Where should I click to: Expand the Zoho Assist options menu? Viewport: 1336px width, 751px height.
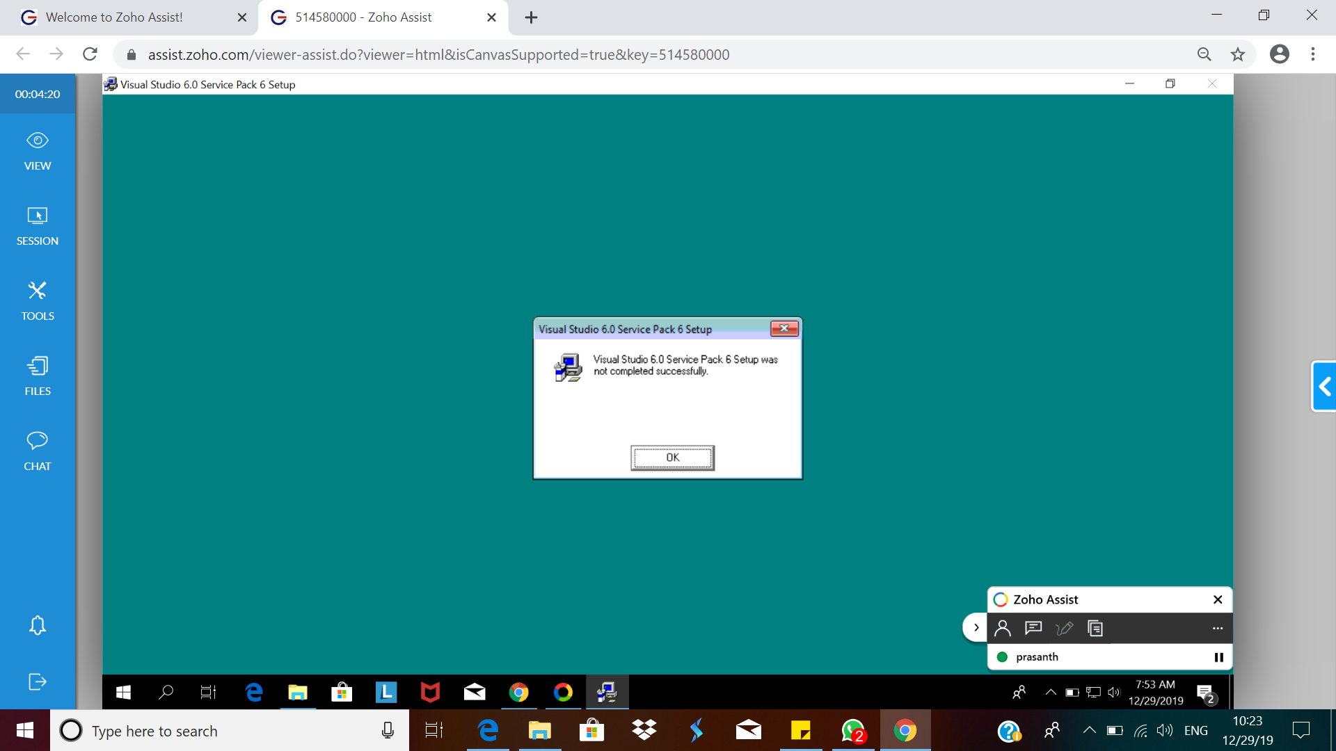click(x=1218, y=628)
